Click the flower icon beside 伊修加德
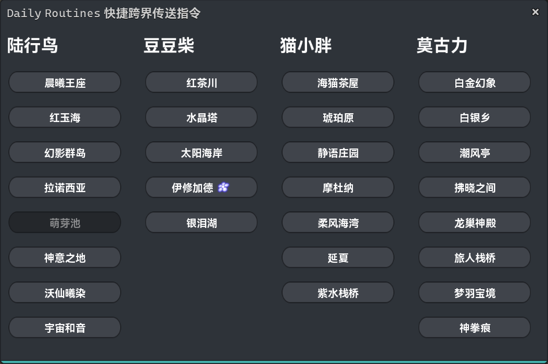 (x=223, y=187)
